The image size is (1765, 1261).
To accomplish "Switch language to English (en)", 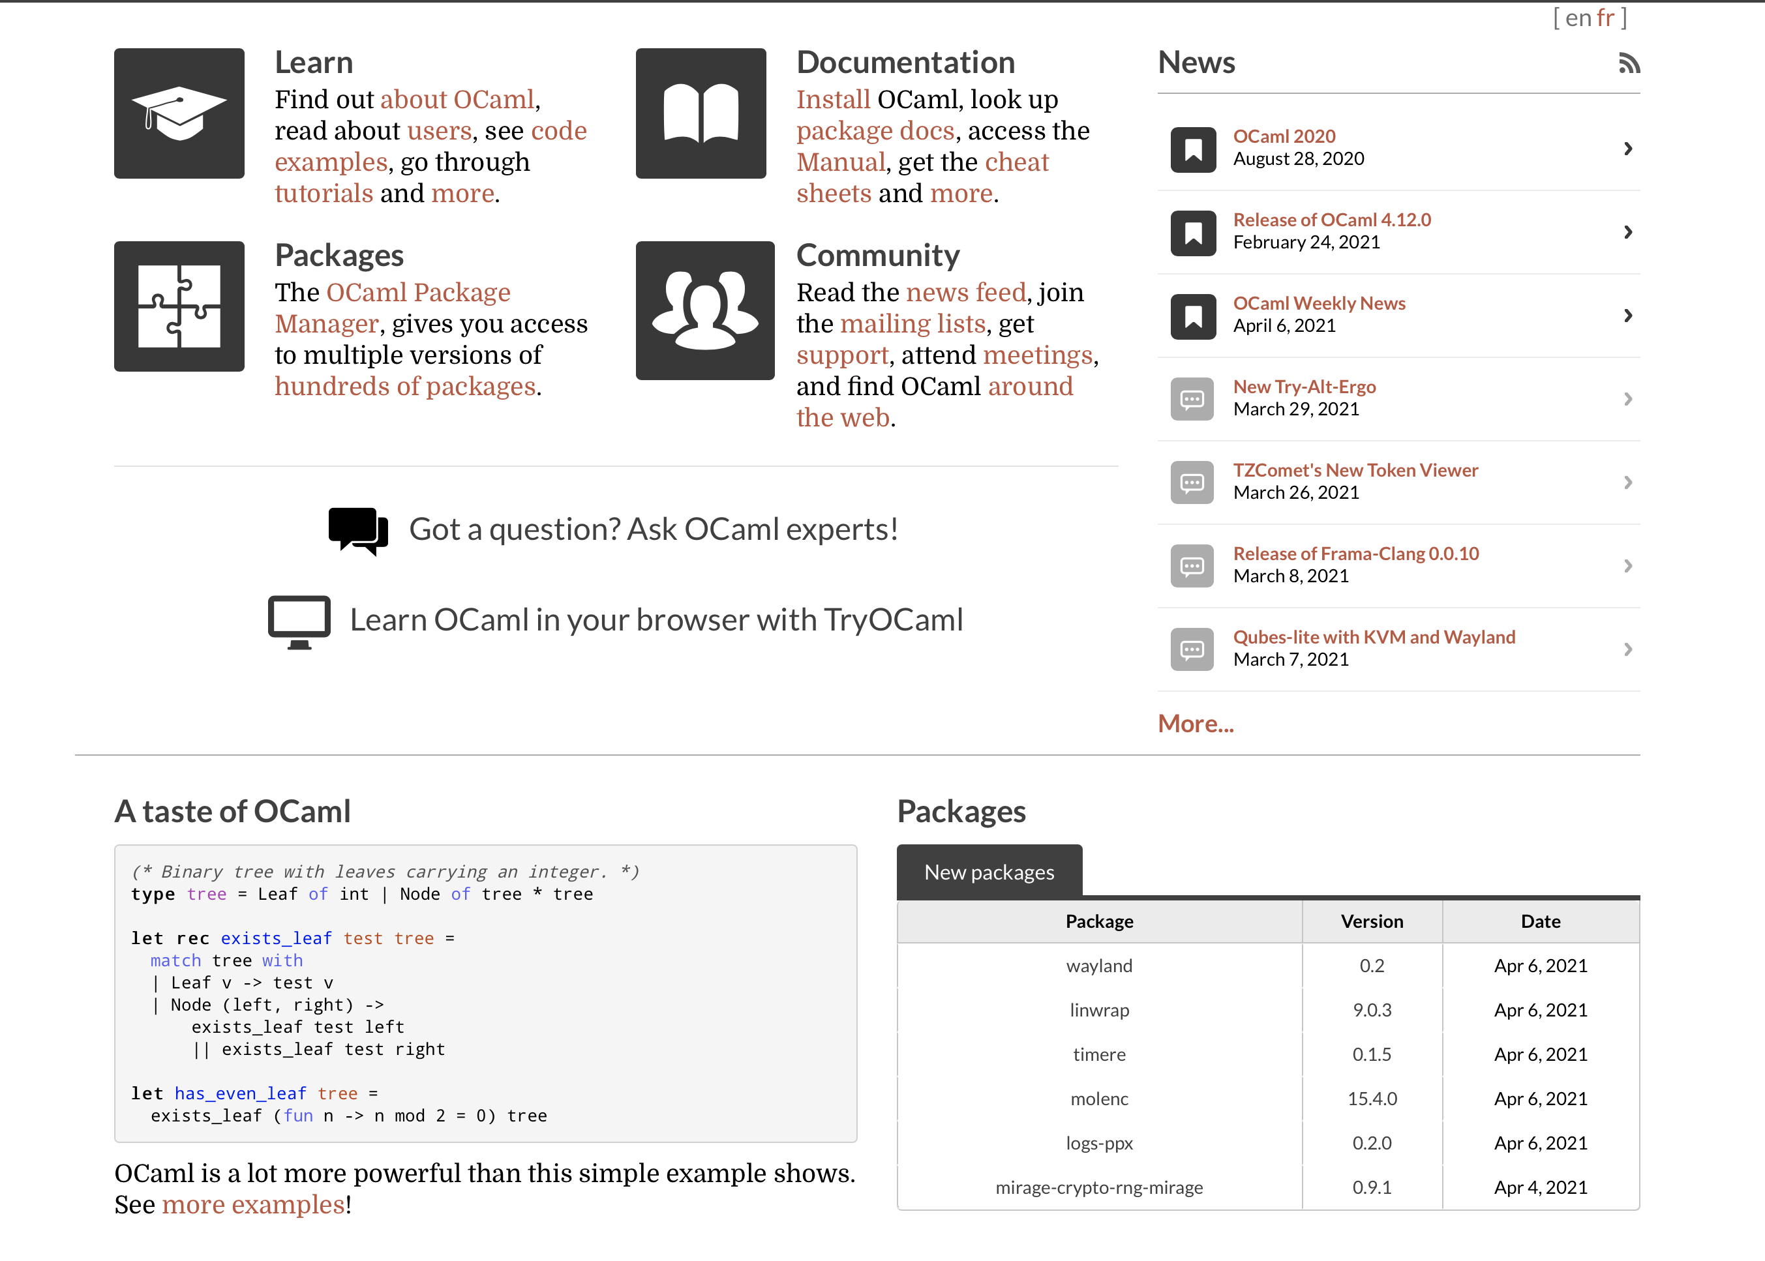I will (x=1578, y=18).
